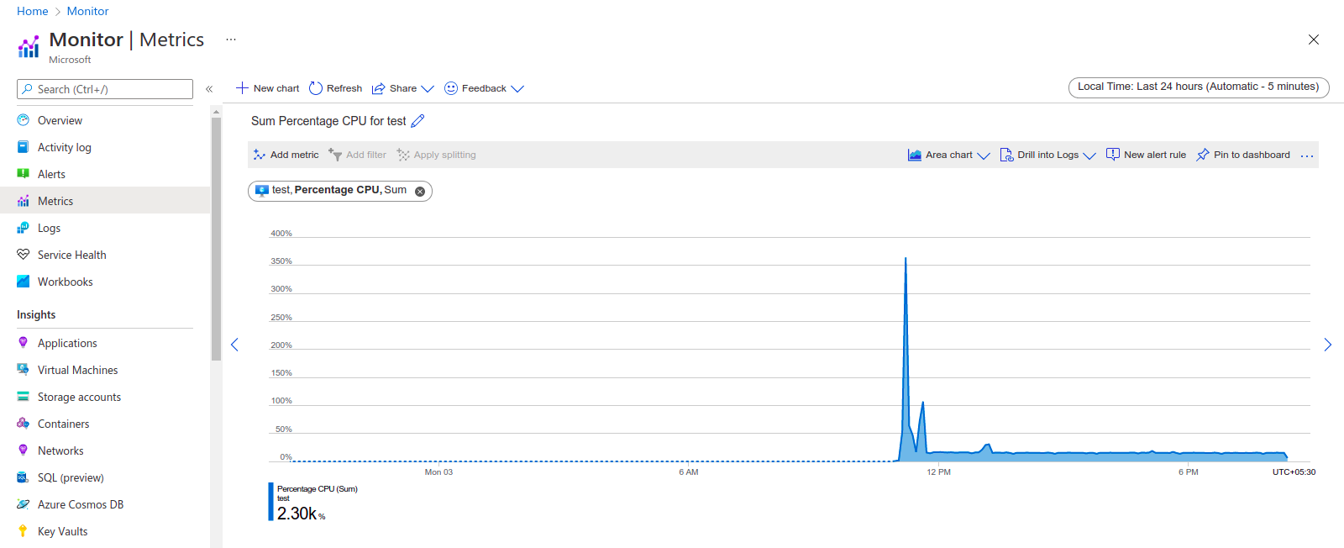The height and width of the screenshot is (548, 1344).
Task: Click the Workbooks icon
Action: click(x=24, y=282)
